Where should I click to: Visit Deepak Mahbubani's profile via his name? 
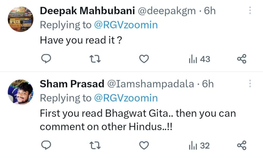click(x=87, y=11)
